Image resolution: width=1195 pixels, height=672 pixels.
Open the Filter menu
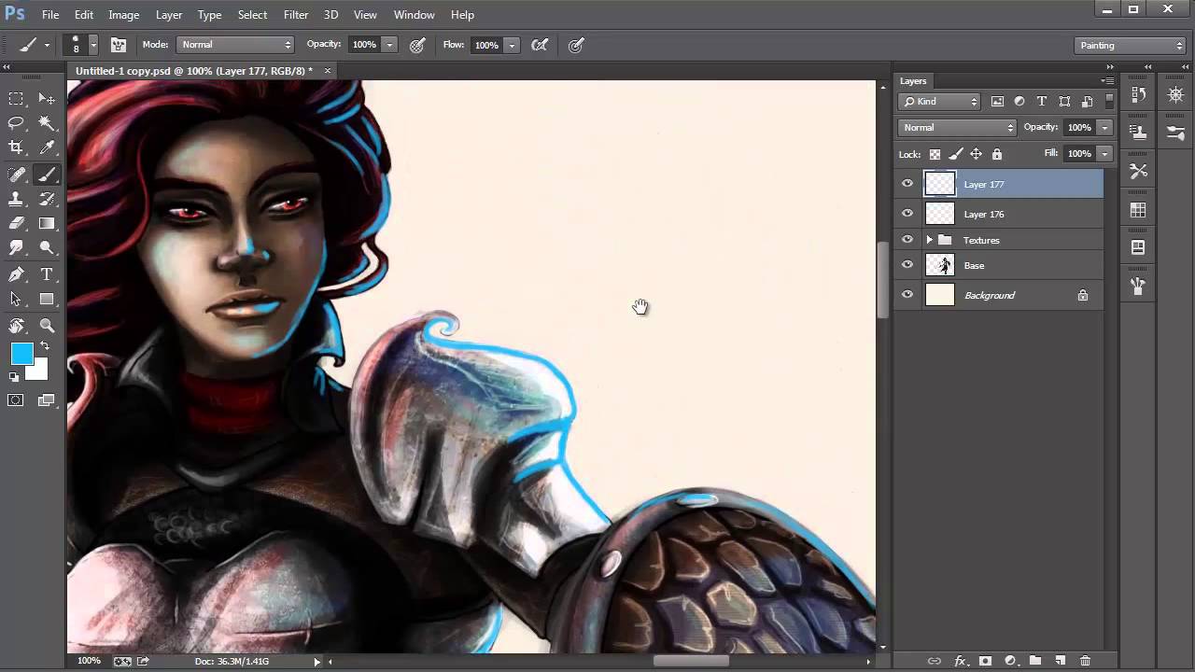click(x=296, y=15)
